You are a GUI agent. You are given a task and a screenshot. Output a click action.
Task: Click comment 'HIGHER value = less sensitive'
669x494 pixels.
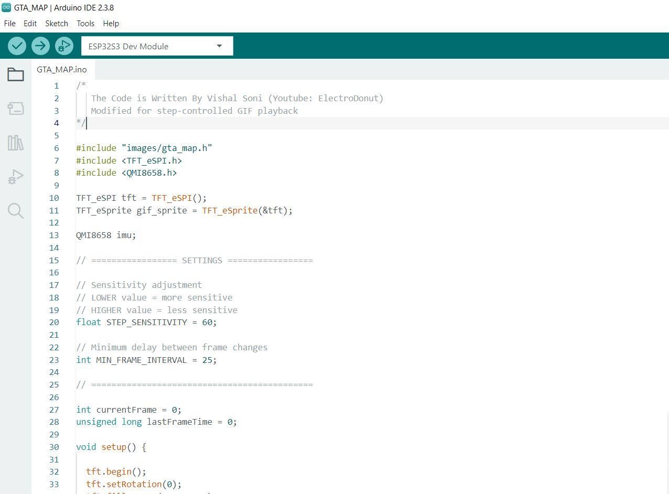157,310
